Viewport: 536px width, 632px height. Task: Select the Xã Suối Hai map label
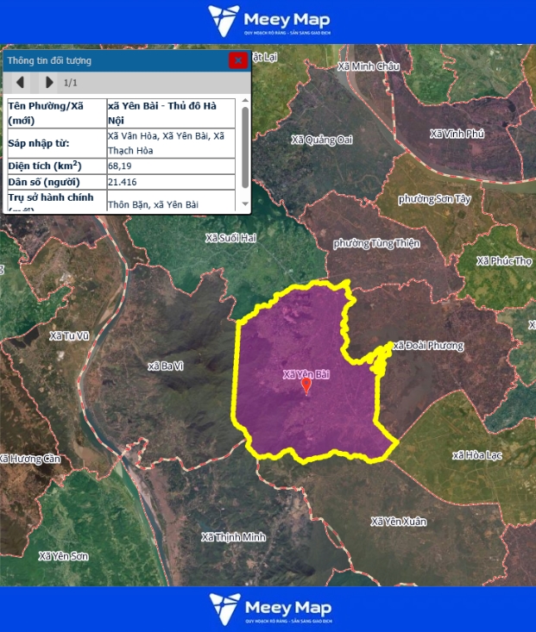pyautogui.click(x=230, y=237)
